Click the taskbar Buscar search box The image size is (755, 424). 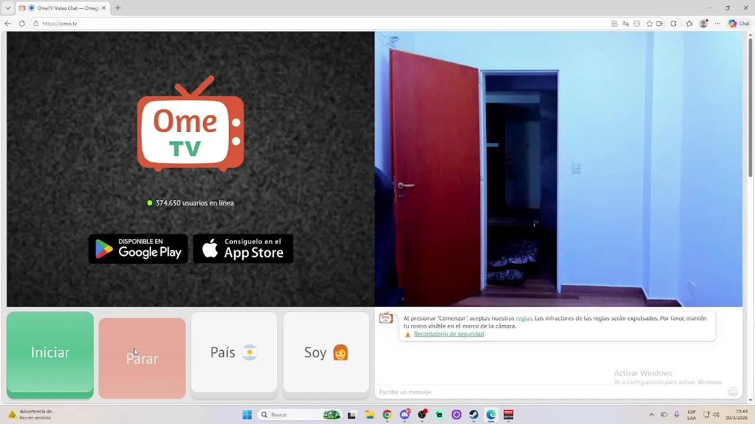[301, 415]
